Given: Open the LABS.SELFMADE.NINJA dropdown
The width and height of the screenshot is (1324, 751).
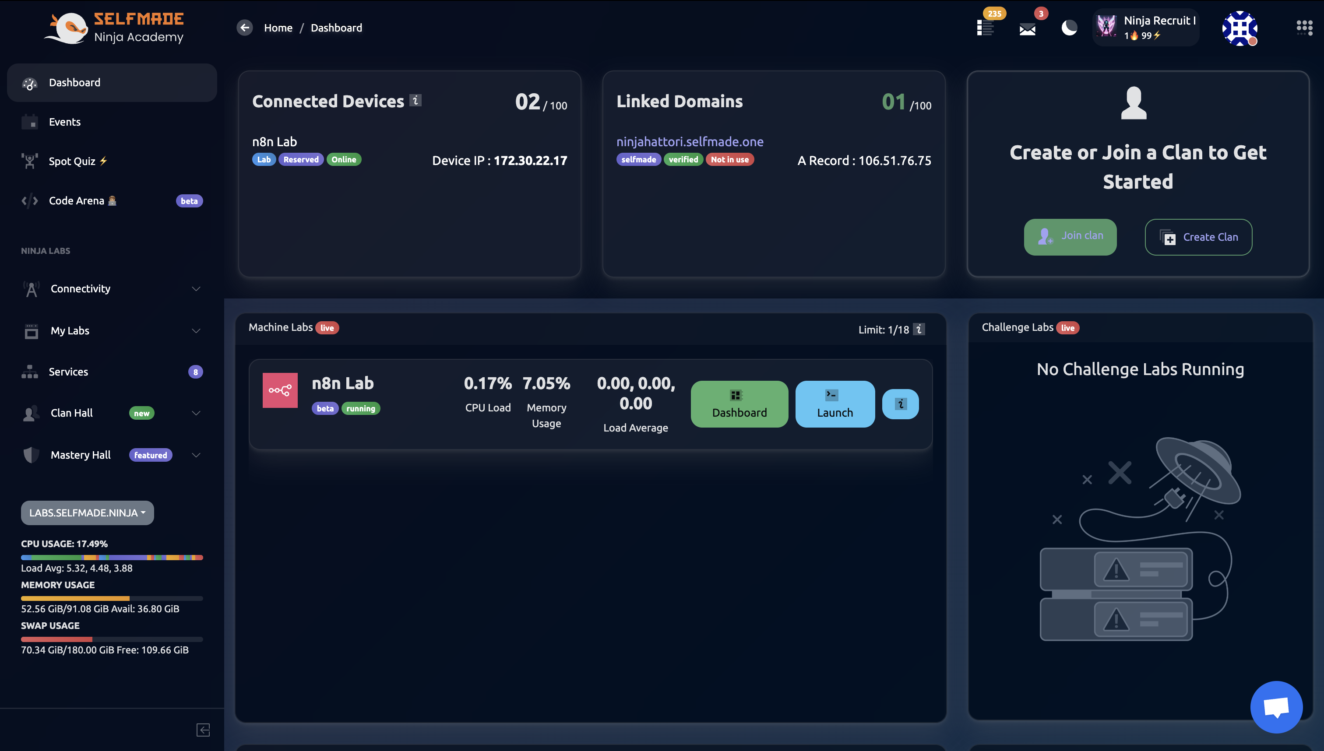Looking at the screenshot, I should pyautogui.click(x=87, y=513).
